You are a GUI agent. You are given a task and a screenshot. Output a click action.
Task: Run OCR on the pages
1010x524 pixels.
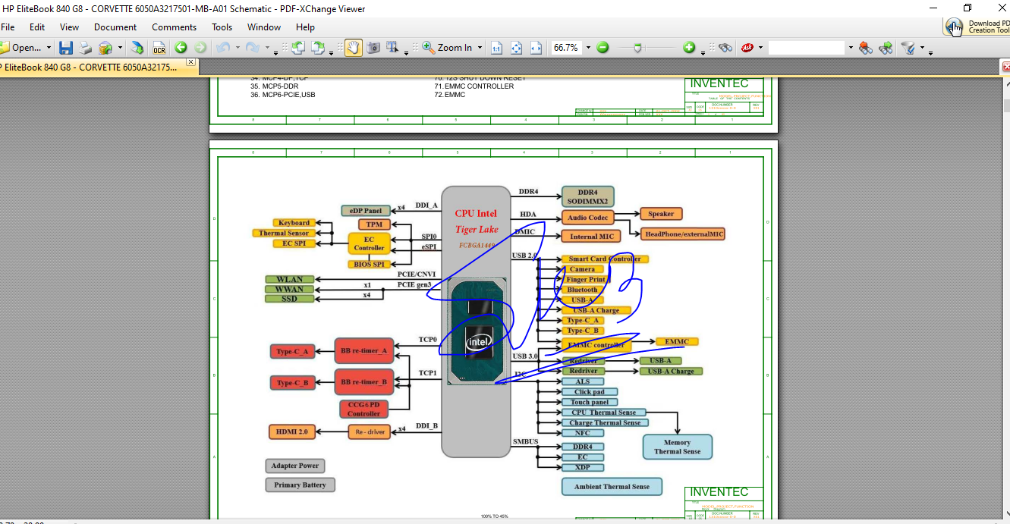click(159, 48)
